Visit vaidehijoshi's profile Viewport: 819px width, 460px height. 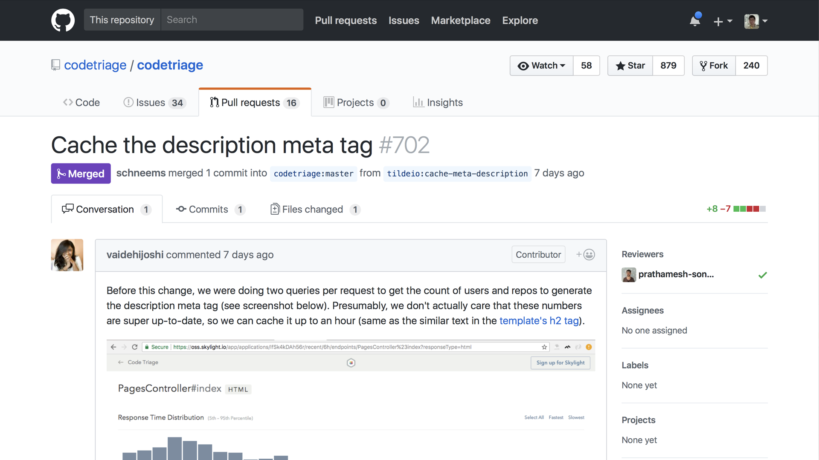[135, 255]
